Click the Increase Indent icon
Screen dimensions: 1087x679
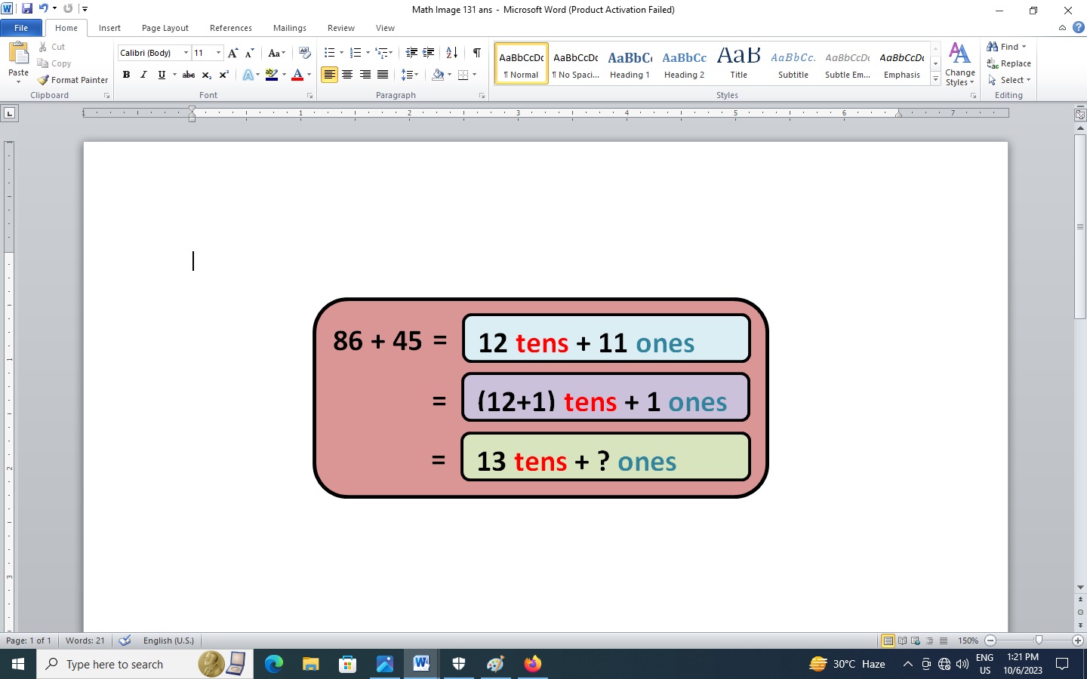tap(429, 53)
